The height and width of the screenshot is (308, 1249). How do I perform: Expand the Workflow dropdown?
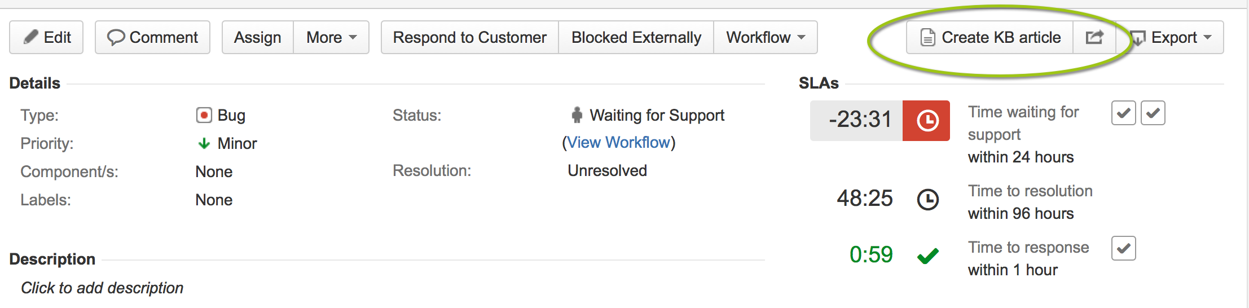(x=766, y=37)
